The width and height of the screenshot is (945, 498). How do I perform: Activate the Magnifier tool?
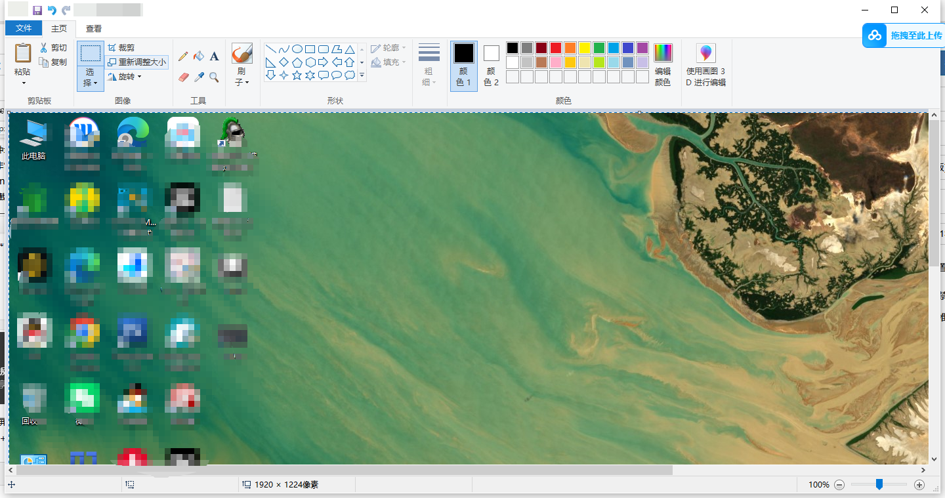point(214,77)
